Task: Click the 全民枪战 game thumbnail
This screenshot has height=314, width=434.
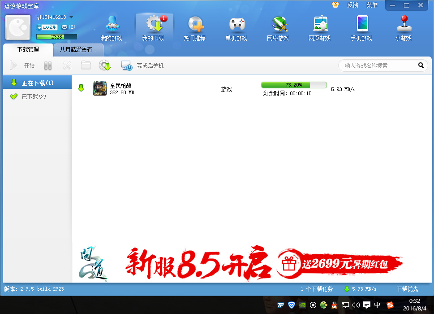Action: (99, 88)
